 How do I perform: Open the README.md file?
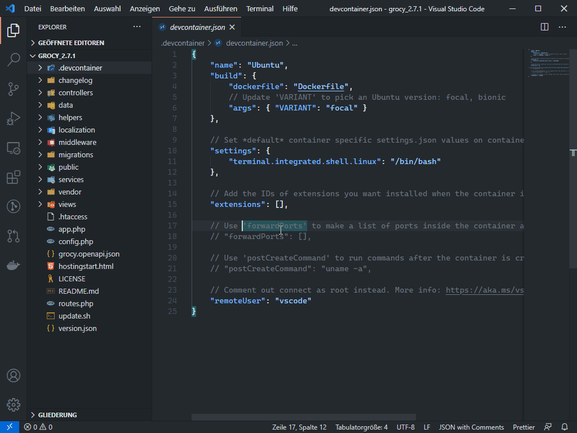pos(78,291)
